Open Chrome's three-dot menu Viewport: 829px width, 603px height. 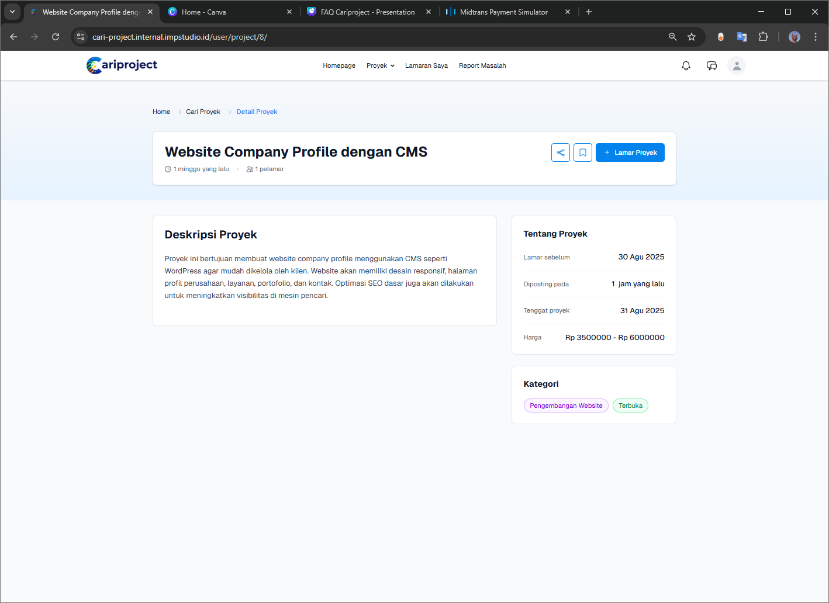[815, 37]
